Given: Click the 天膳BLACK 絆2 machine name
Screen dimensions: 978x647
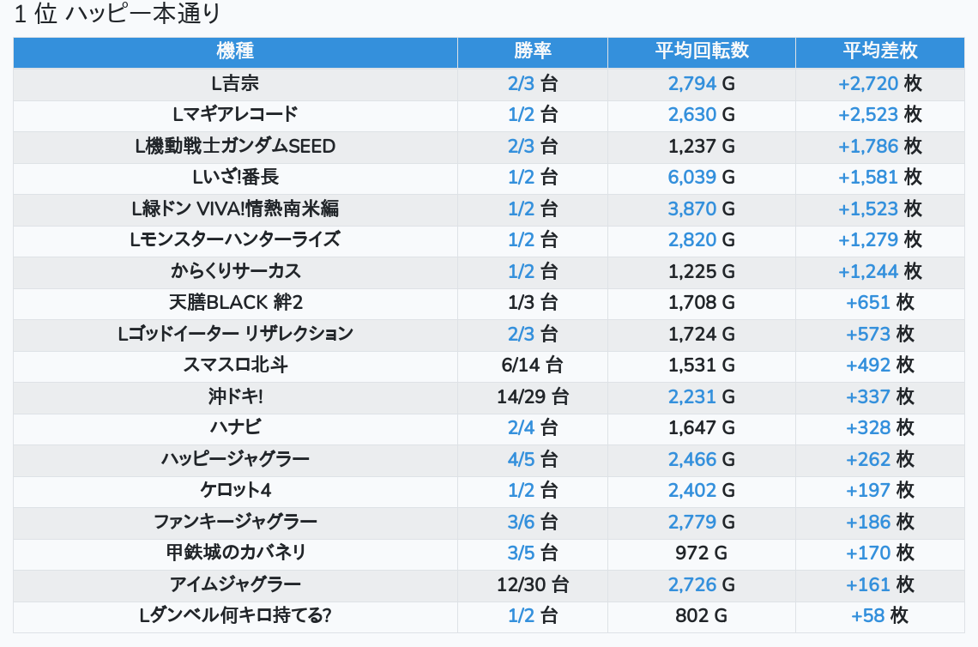Looking at the screenshot, I should point(235,303).
